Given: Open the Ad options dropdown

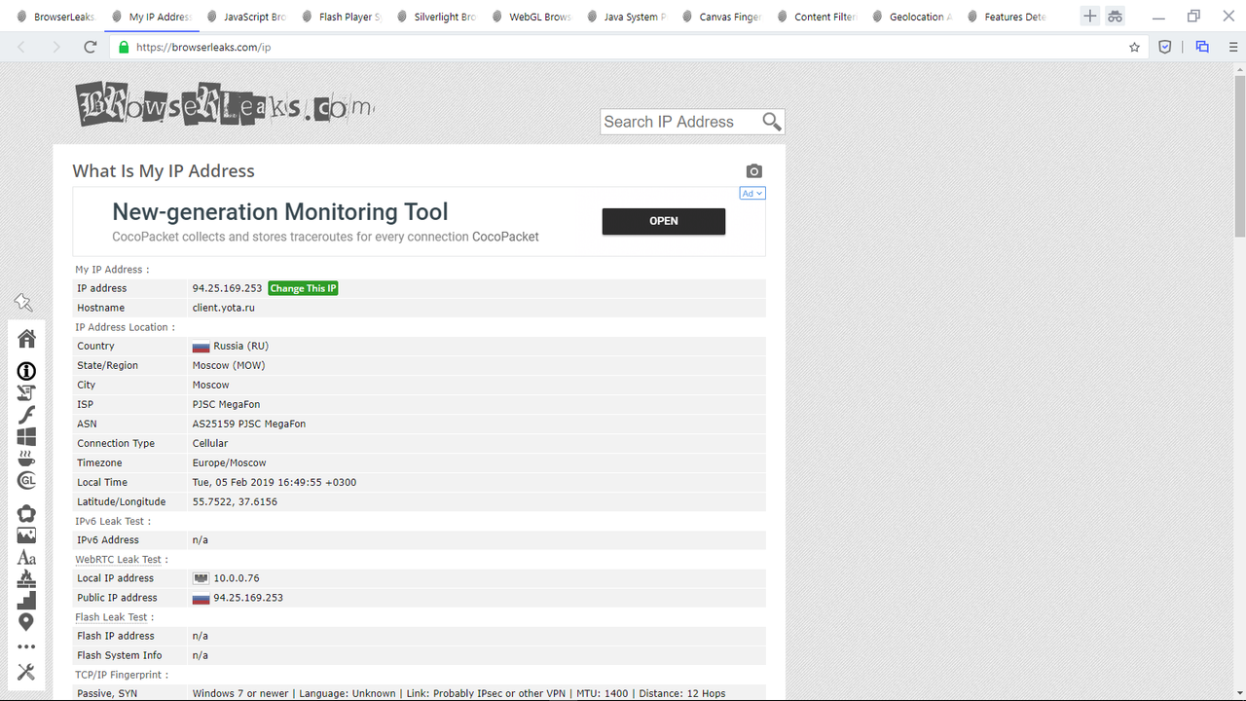Looking at the screenshot, I should 752,193.
